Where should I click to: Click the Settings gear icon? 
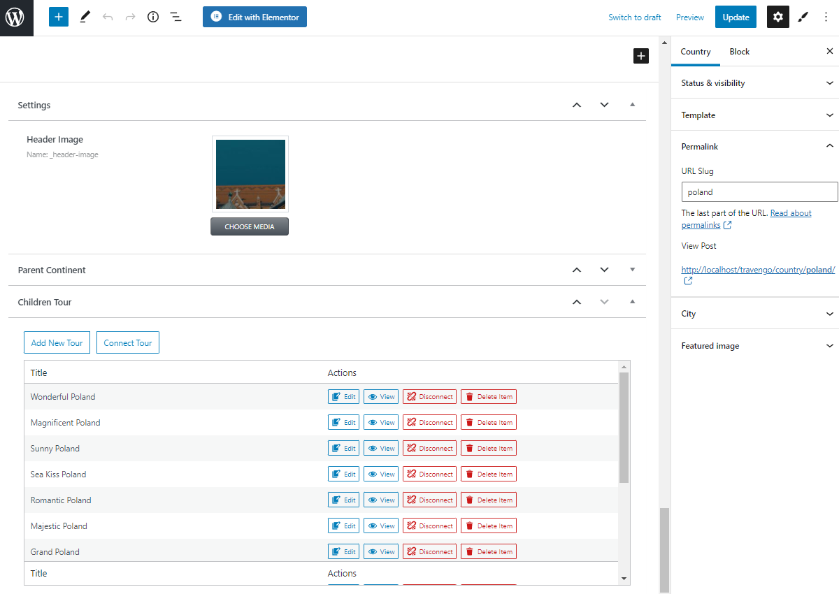click(x=777, y=16)
